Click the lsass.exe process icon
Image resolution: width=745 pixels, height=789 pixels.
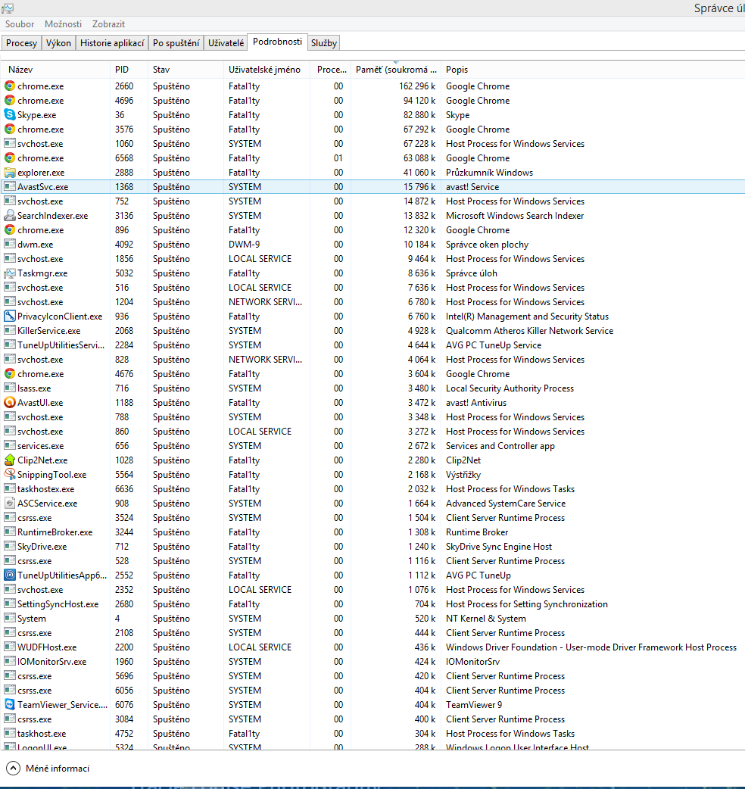10,388
